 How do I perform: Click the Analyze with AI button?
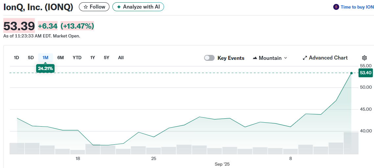[x=138, y=7]
